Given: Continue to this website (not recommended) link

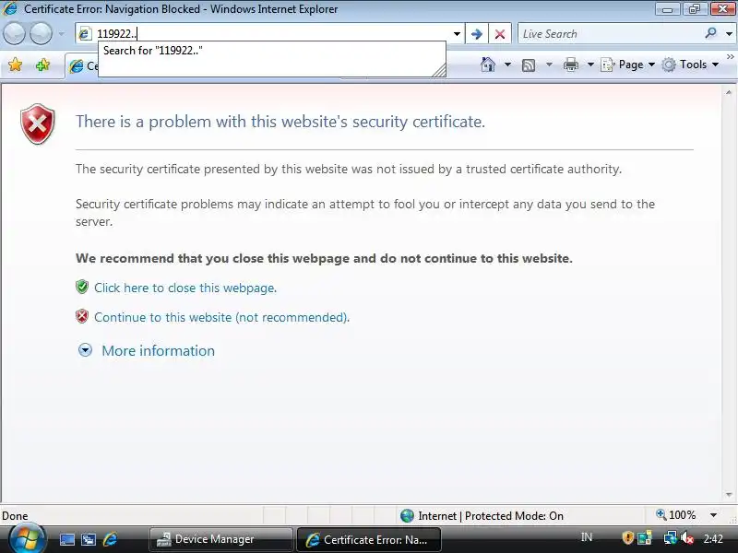Looking at the screenshot, I should pos(221,317).
